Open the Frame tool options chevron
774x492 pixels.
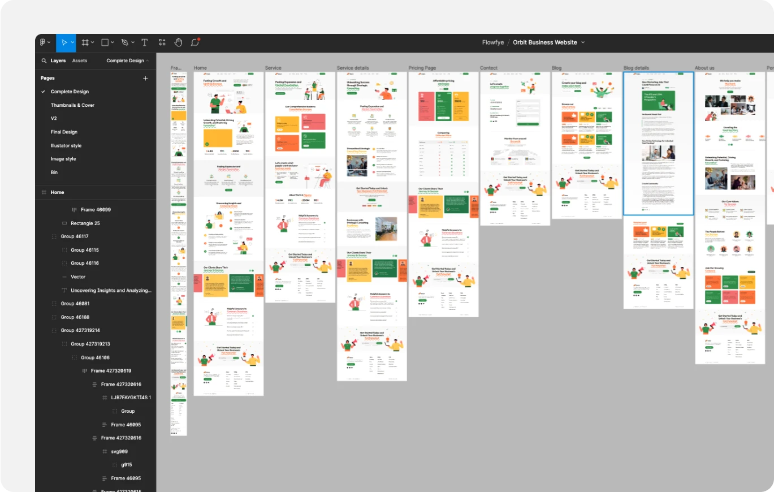pos(93,42)
